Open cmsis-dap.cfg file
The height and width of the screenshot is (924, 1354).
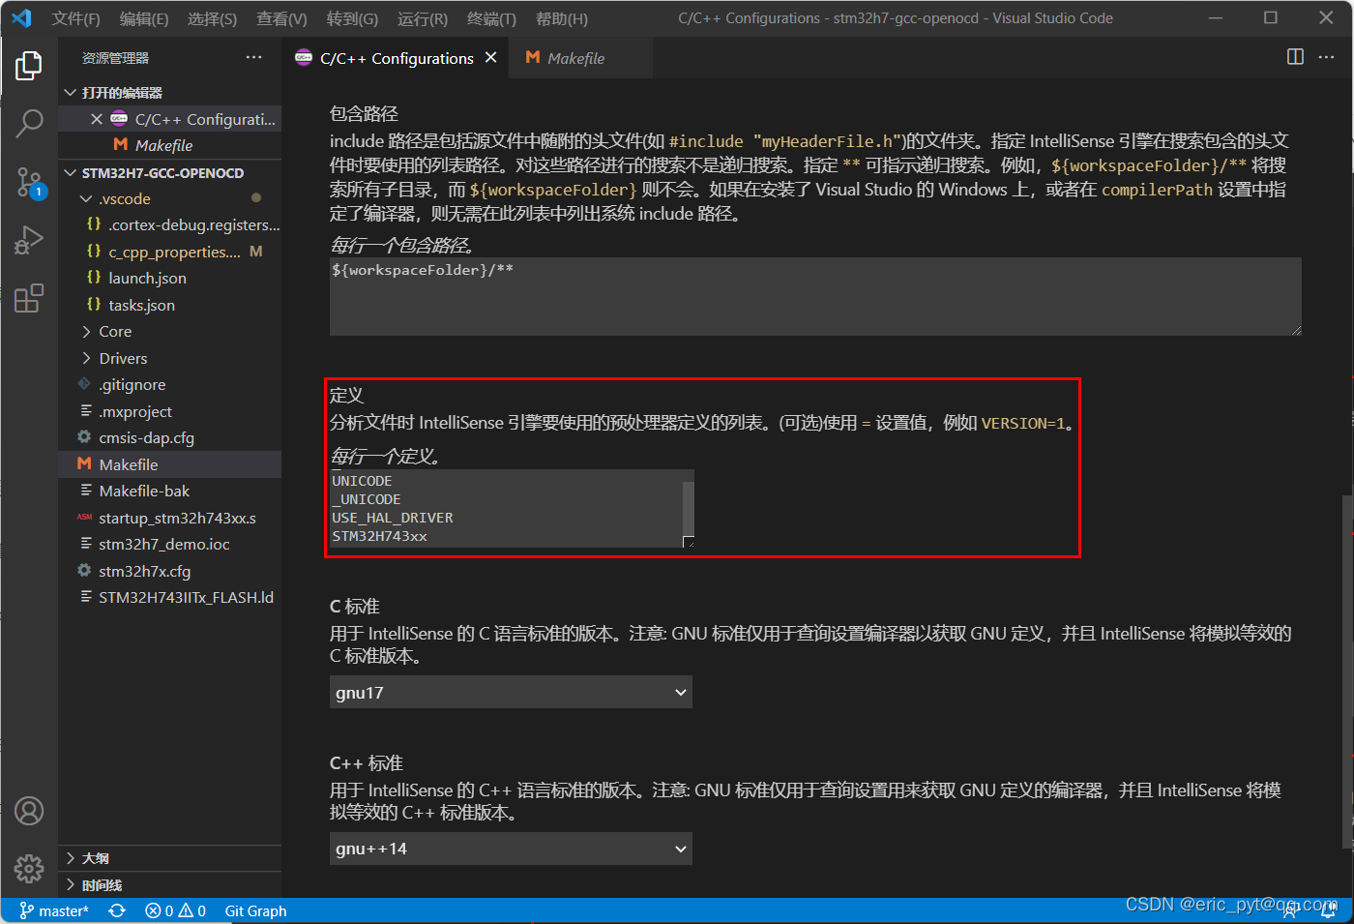tap(170, 437)
